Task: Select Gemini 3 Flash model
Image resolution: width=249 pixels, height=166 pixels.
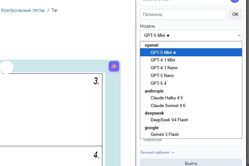Action: click(x=191, y=134)
